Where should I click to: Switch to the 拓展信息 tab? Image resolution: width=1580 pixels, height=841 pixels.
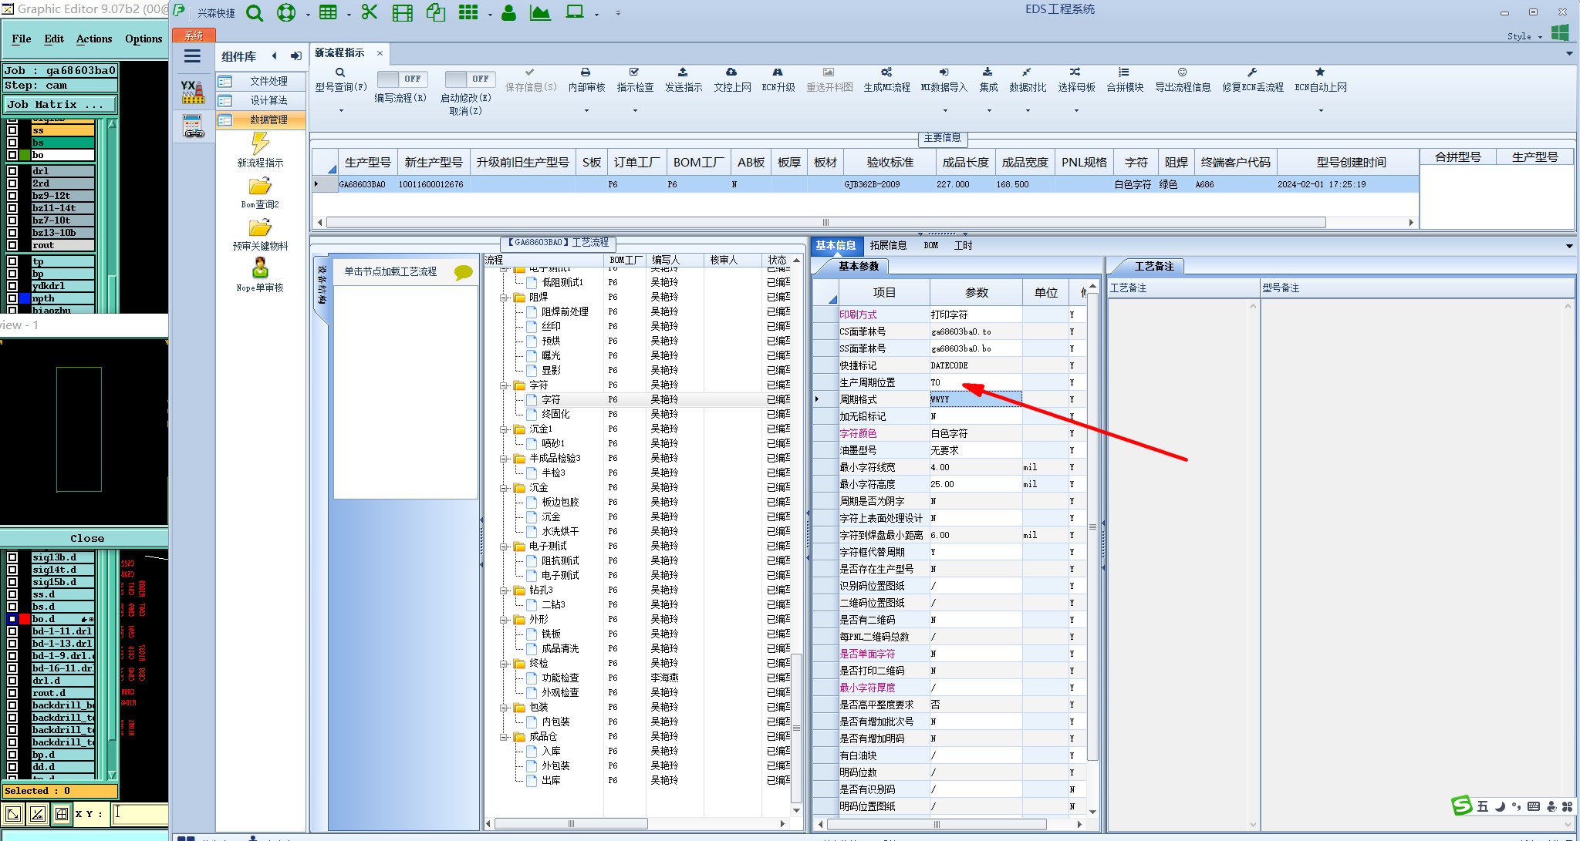tap(888, 245)
